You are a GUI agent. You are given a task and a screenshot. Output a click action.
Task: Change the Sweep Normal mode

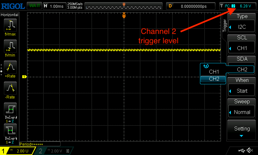pyautogui.click(x=242, y=108)
